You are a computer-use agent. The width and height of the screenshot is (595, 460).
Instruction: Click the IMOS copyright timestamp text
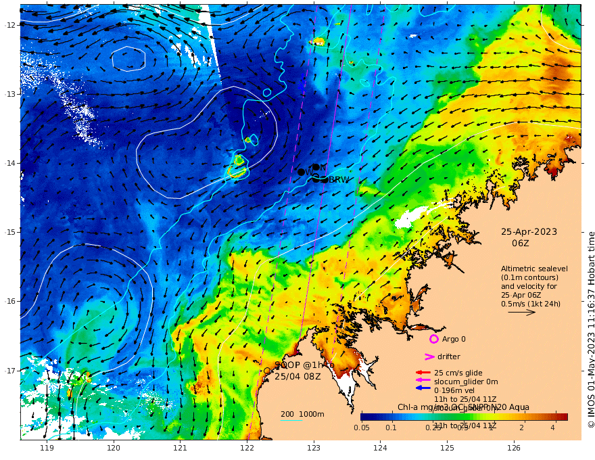pos(591,330)
